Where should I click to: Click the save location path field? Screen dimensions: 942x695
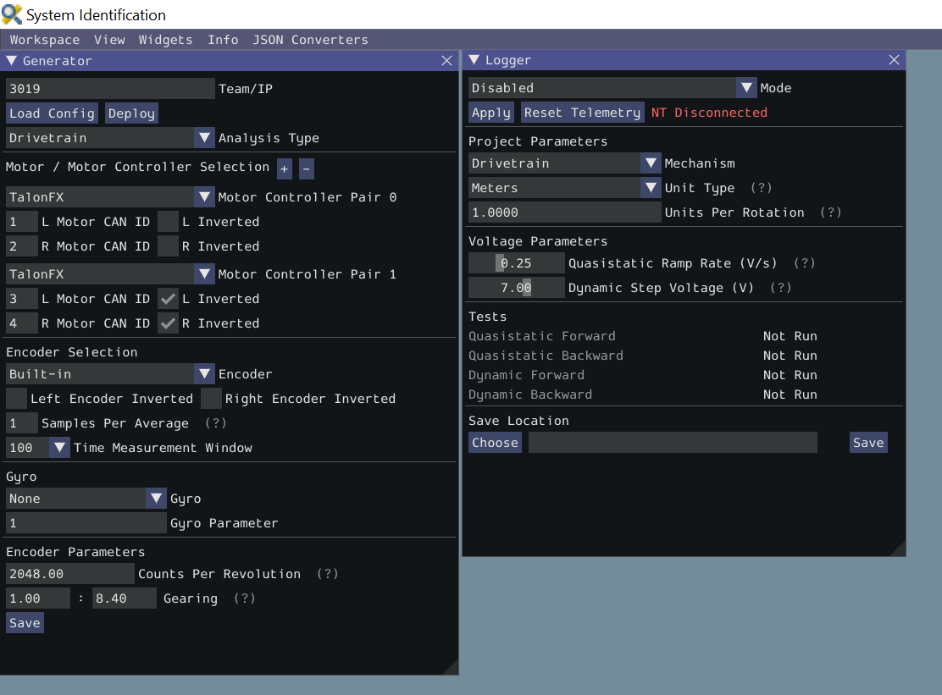[x=673, y=443]
